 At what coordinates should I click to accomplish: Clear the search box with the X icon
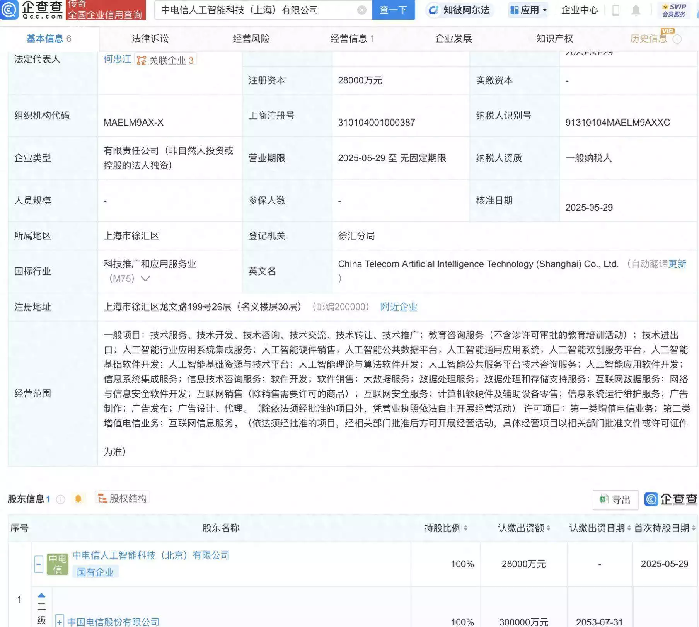(361, 10)
